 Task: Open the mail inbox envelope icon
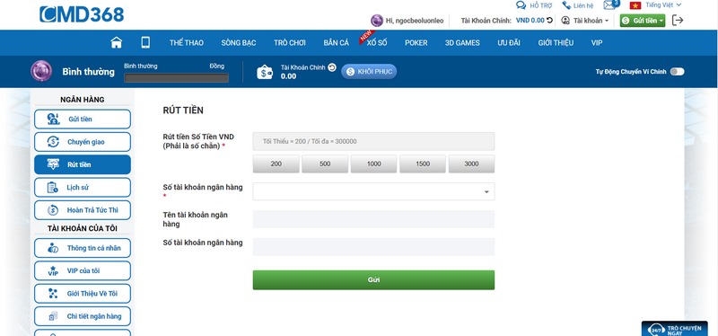tap(609, 5)
